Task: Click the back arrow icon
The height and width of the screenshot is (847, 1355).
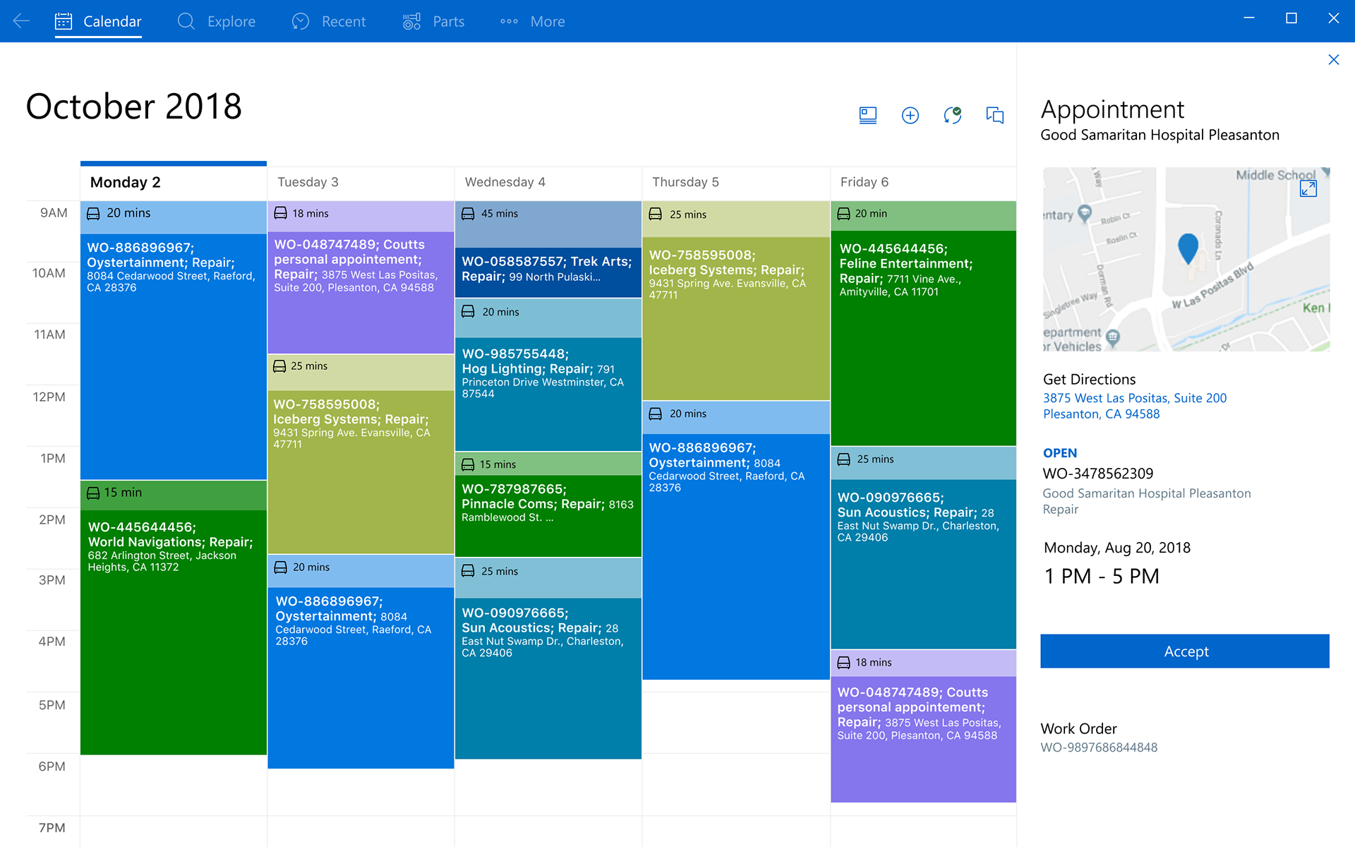Action: (21, 21)
